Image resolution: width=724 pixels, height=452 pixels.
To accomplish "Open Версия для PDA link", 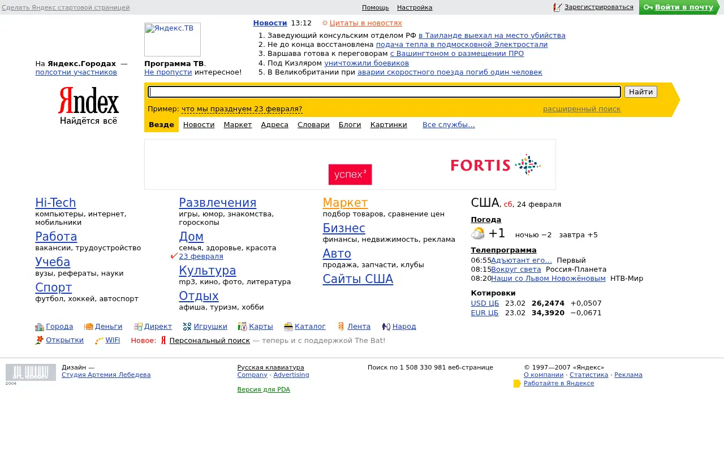I will (264, 389).
